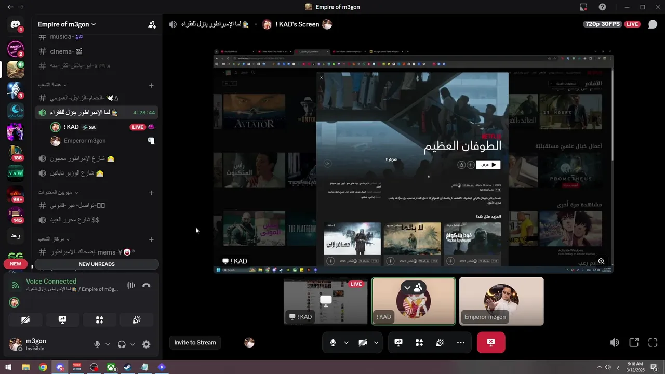Open the cinema text channel
665x374 pixels.
pyautogui.click(x=96, y=51)
